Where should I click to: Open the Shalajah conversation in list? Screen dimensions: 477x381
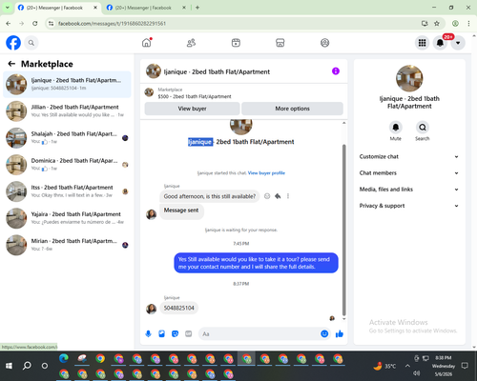[67, 138]
